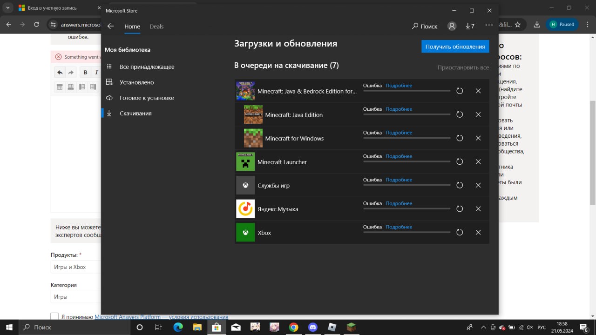The image size is (596, 335).
Task: Click the taskbar Поиск search box
Action: coord(74,327)
